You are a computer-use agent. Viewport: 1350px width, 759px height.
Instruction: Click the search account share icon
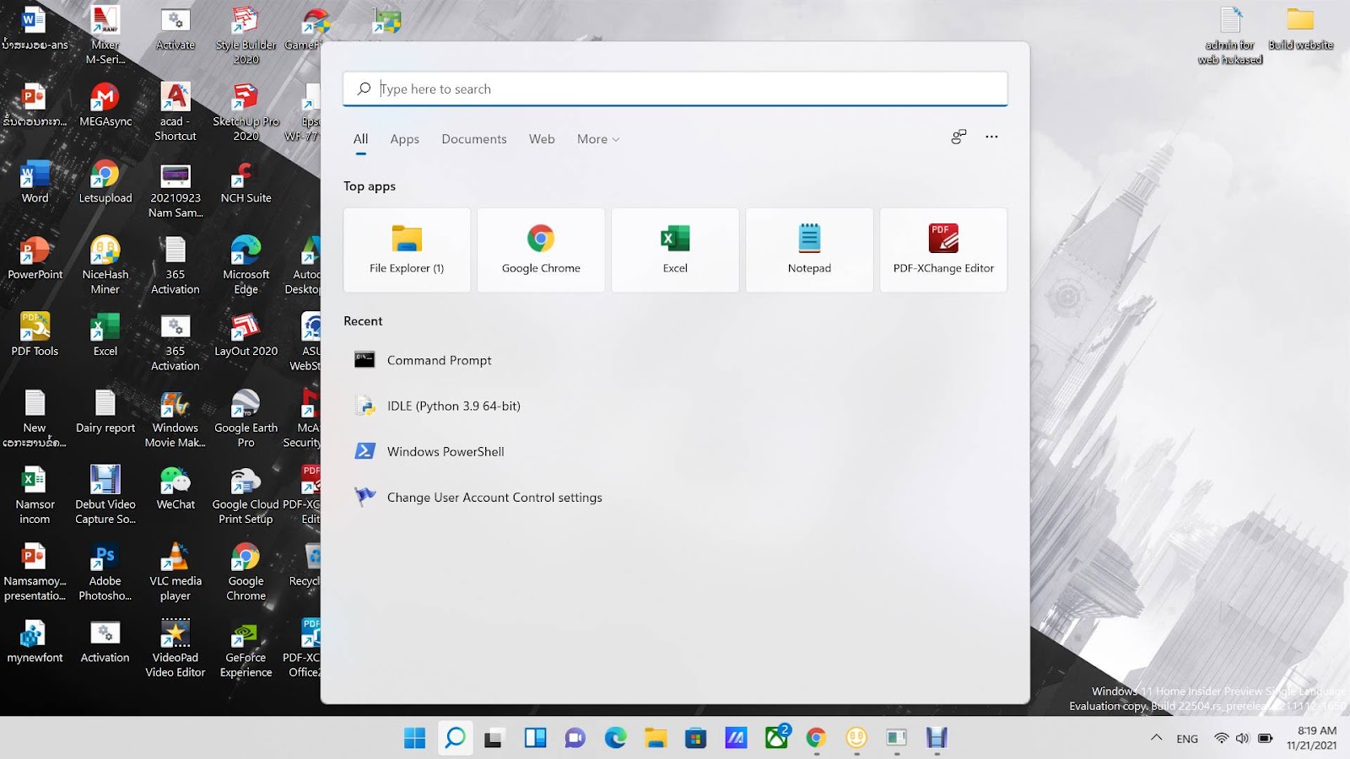point(958,137)
